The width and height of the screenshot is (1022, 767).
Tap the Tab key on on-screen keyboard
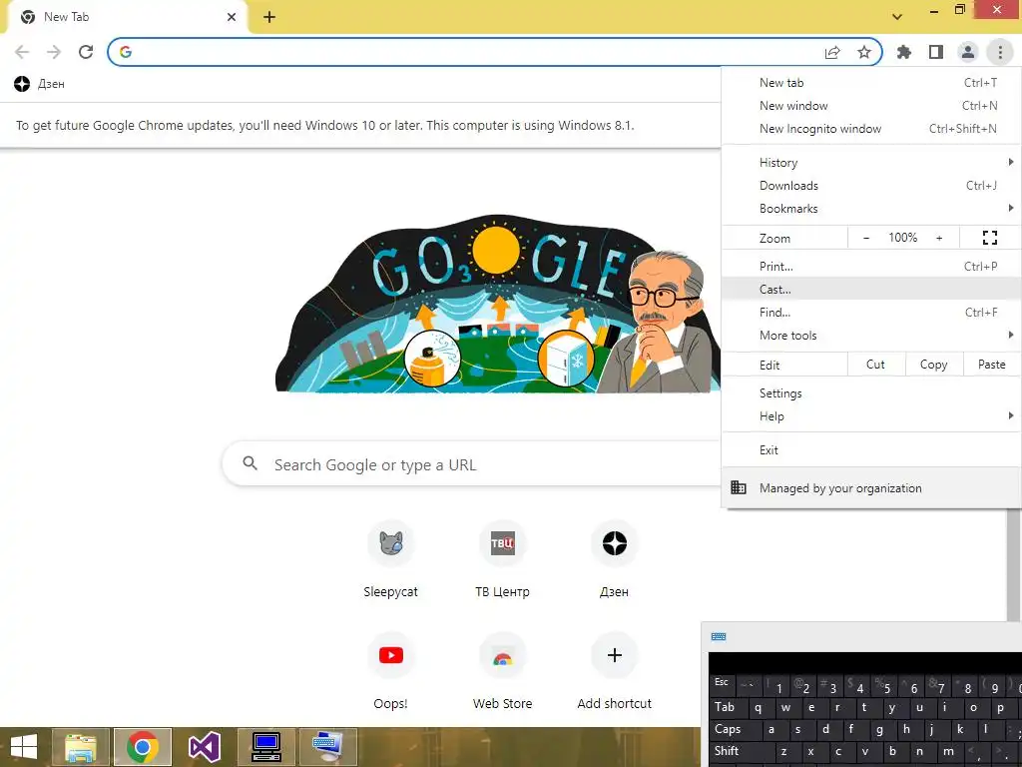click(726, 707)
